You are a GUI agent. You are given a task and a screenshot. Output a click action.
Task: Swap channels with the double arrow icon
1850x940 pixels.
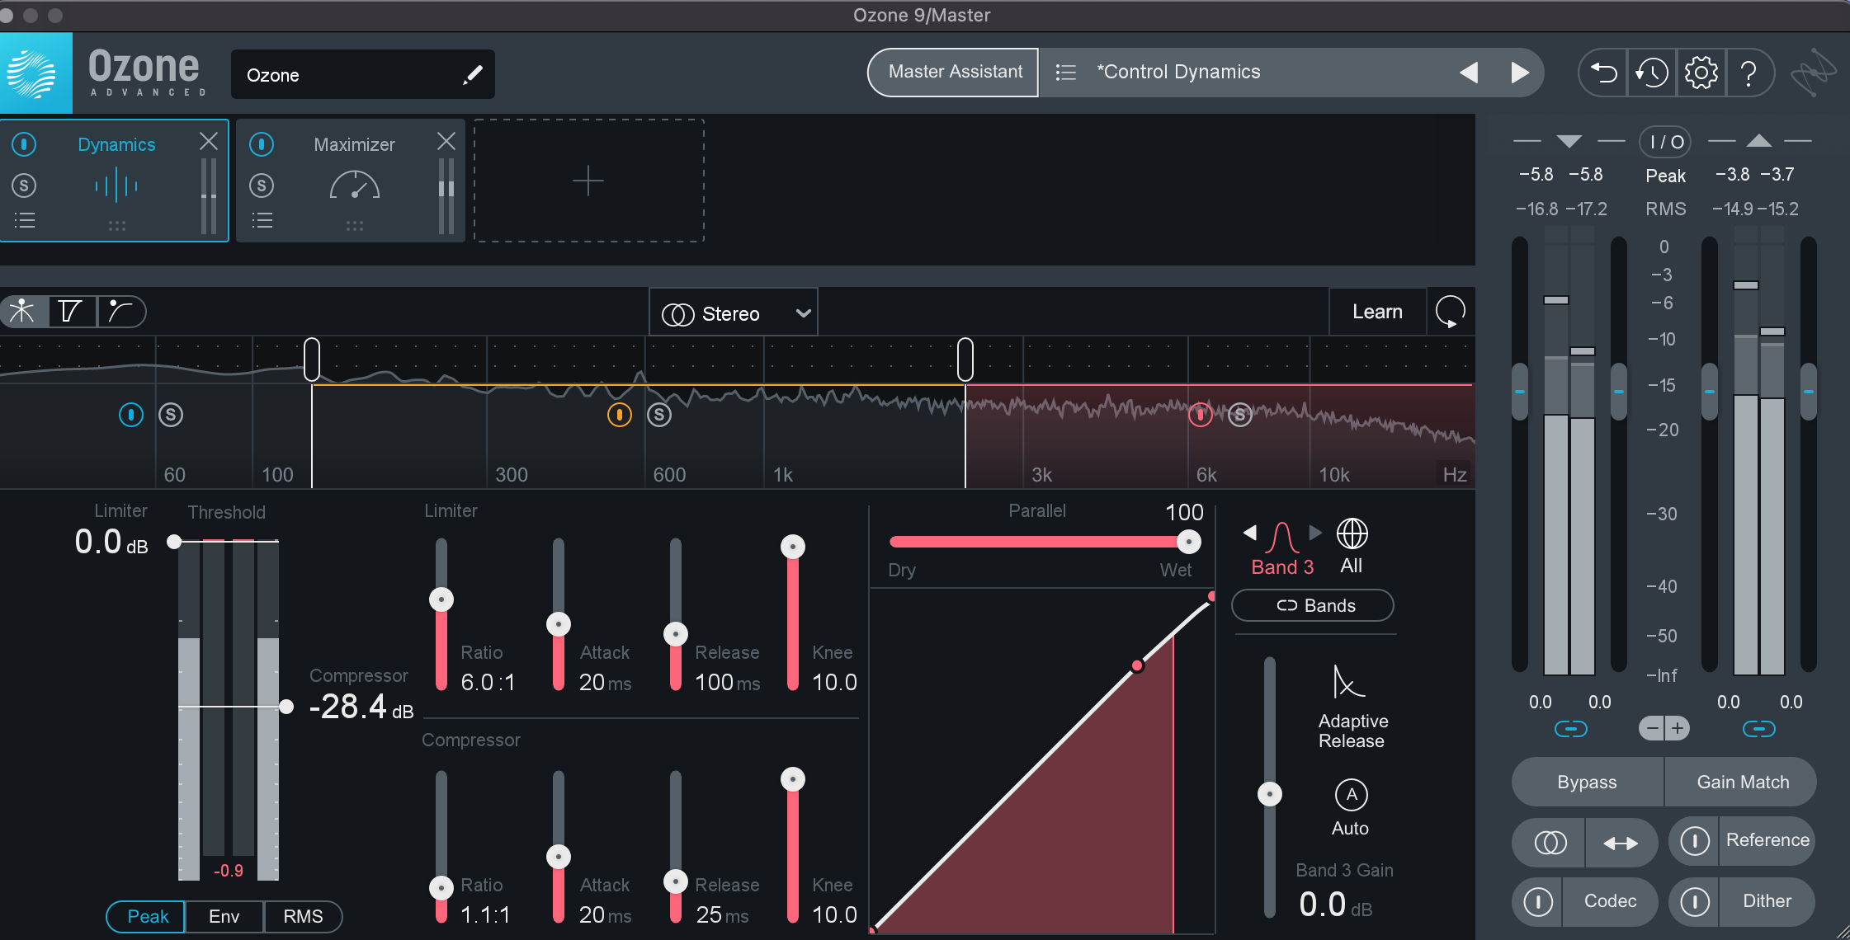1621,843
